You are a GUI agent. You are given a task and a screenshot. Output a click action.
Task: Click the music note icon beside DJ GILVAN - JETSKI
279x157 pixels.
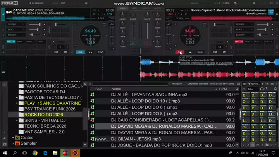[92, 138]
